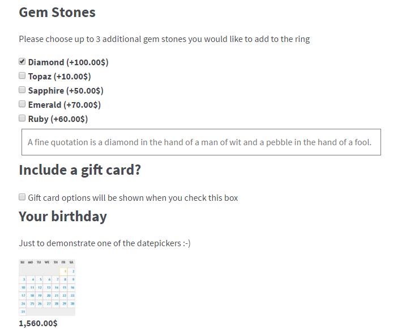Toggle the gift card options checkbox
The height and width of the screenshot is (329, 419).
pyautogui.click(x=22, y=197)
